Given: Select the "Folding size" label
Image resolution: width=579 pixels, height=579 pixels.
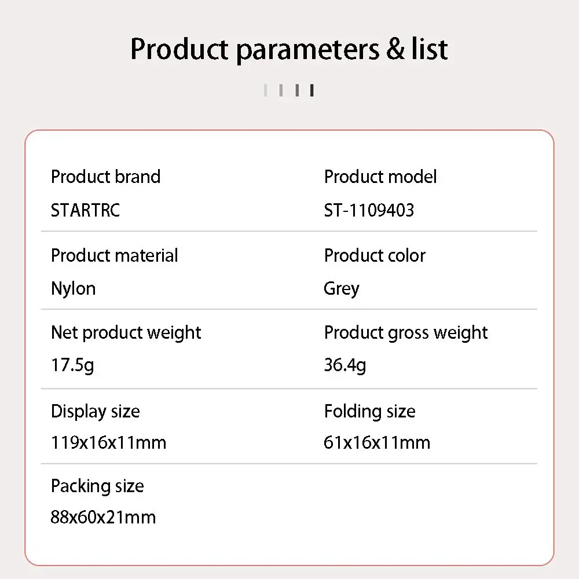Looking at the screenshot, I should (369, 411).
